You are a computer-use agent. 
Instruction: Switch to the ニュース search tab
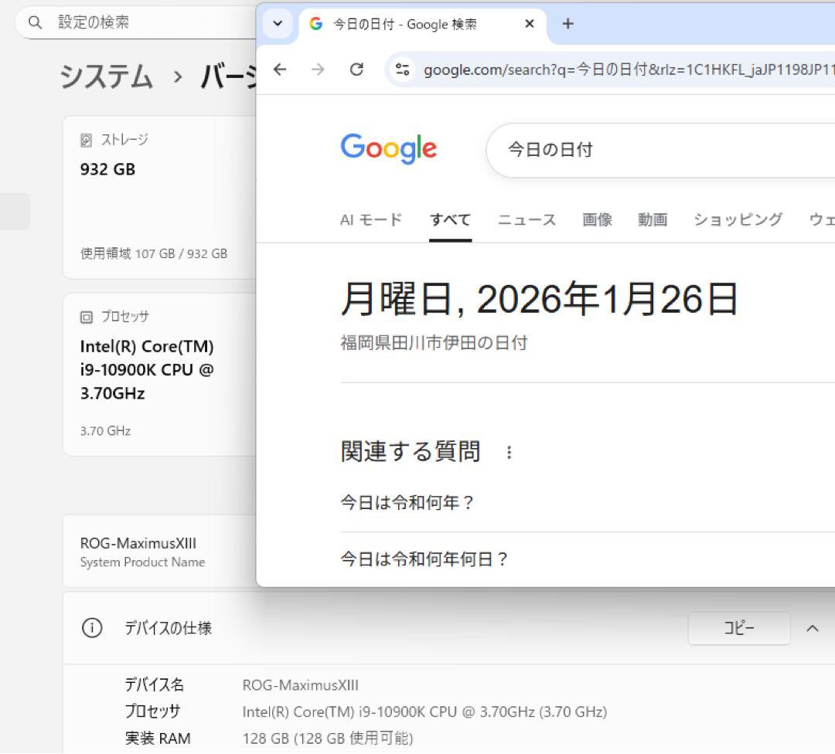[526, 219]
